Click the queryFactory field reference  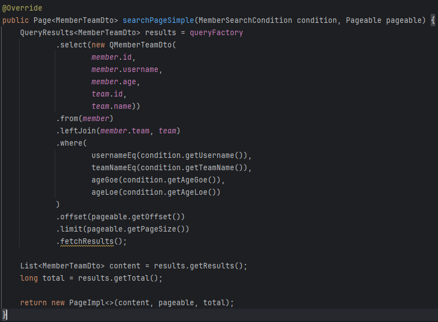[x=216, y=33]
